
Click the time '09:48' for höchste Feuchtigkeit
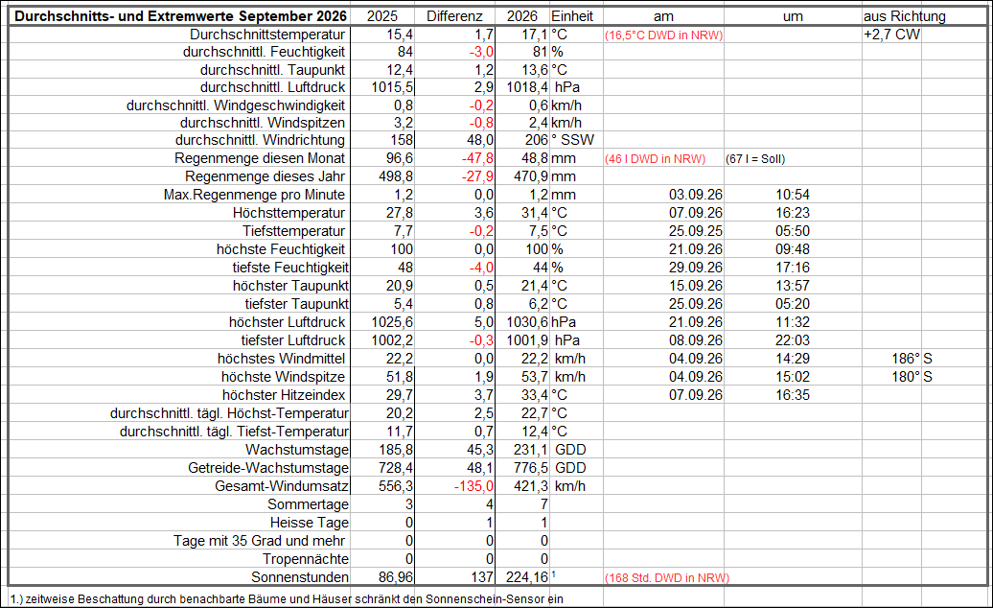pos(793,249)
